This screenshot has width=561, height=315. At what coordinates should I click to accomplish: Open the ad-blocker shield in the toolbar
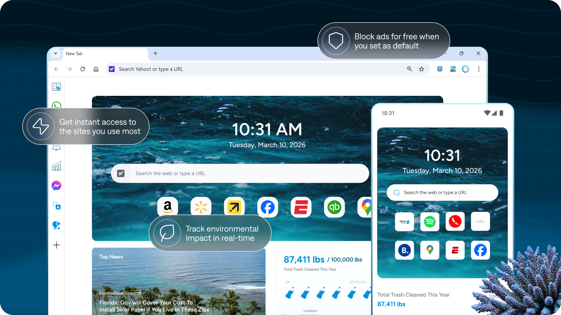[x=440, y=69]
